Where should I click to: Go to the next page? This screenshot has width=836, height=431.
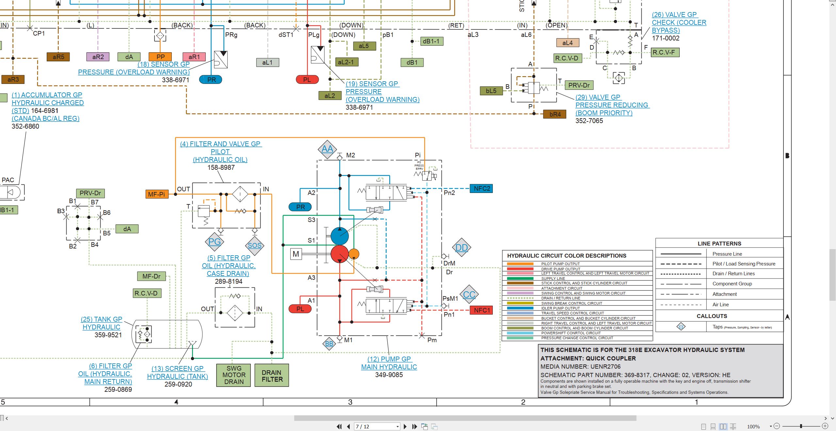point(405,426)
